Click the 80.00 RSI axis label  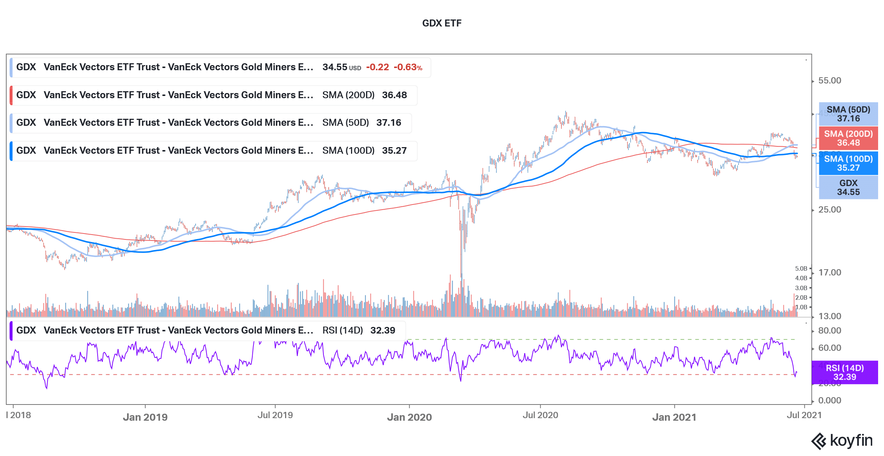click(829, 331)
